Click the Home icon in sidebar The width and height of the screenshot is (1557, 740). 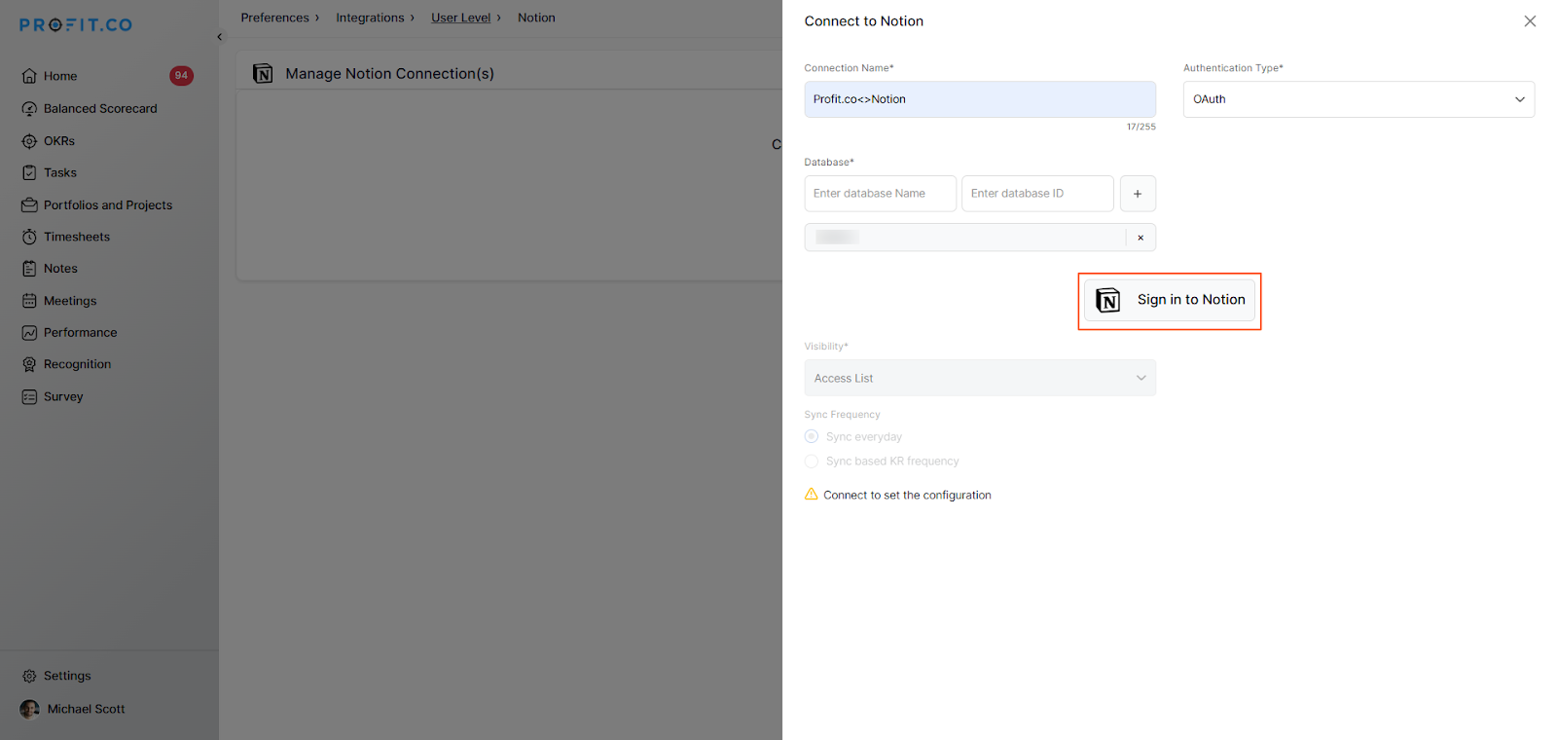click(x=29, y=76)
